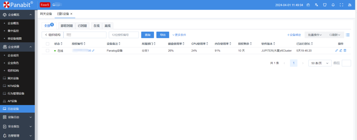Image resolution: width=357 pixels, height=140 pixels.
Task: Sort by 设备备注 column
Action: tap(120, 44)
